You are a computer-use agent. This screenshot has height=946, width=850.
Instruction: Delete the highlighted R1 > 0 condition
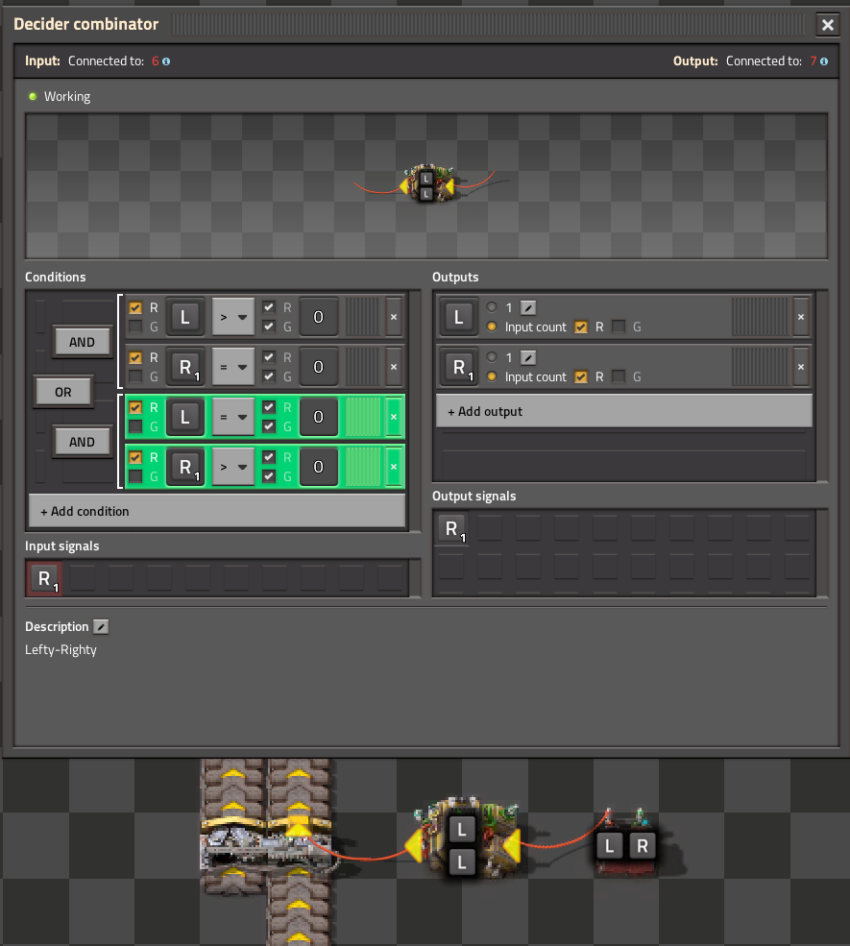coord(394,467)
